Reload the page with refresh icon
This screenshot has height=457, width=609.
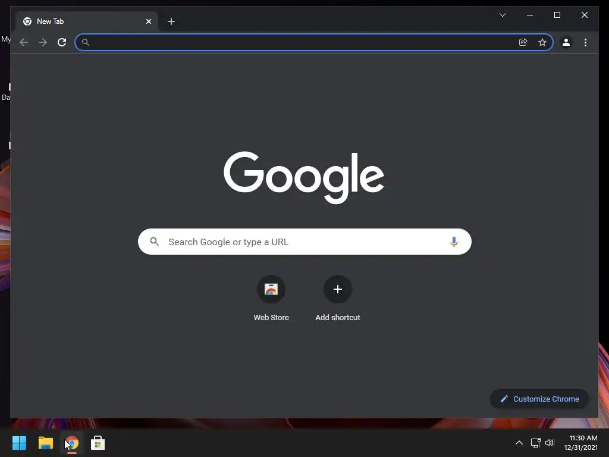(x=62, y=42)
